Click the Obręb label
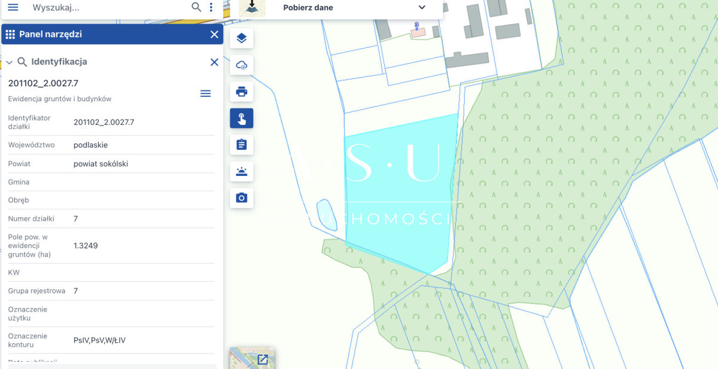The image size is (718, 369). 19,200
